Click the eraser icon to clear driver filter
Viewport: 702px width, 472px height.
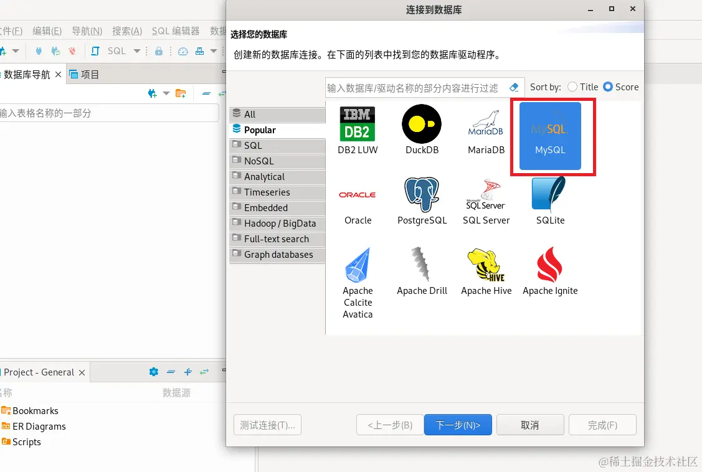click(x=515, y=87)
